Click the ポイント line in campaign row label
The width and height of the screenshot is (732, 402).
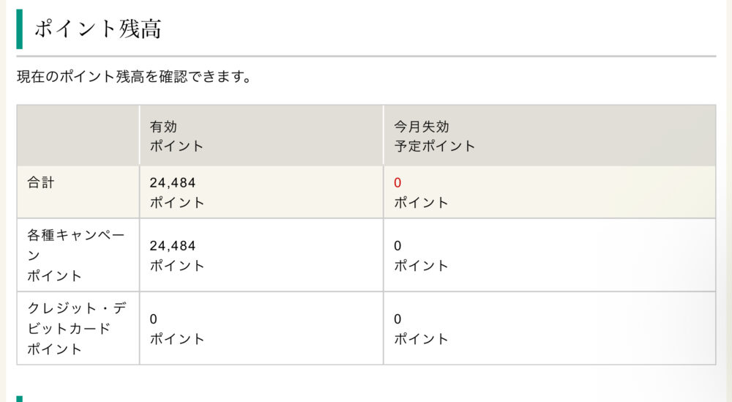(x=55, y=276)
